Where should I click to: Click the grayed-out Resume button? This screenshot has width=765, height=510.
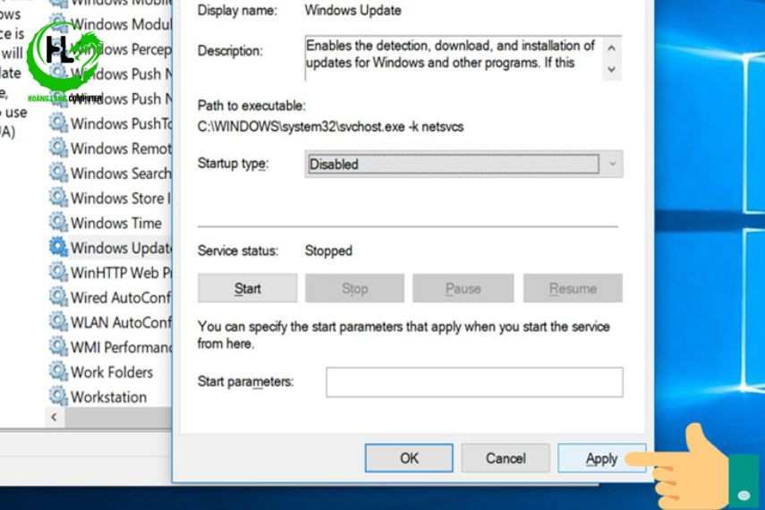(x=573, y=288)
